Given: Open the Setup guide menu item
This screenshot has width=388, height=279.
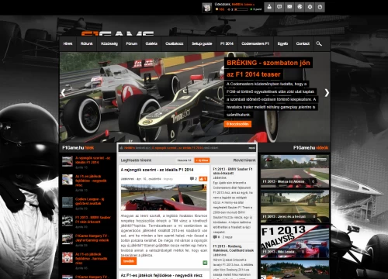Looking at the screenshot, I should coord(202,43).
